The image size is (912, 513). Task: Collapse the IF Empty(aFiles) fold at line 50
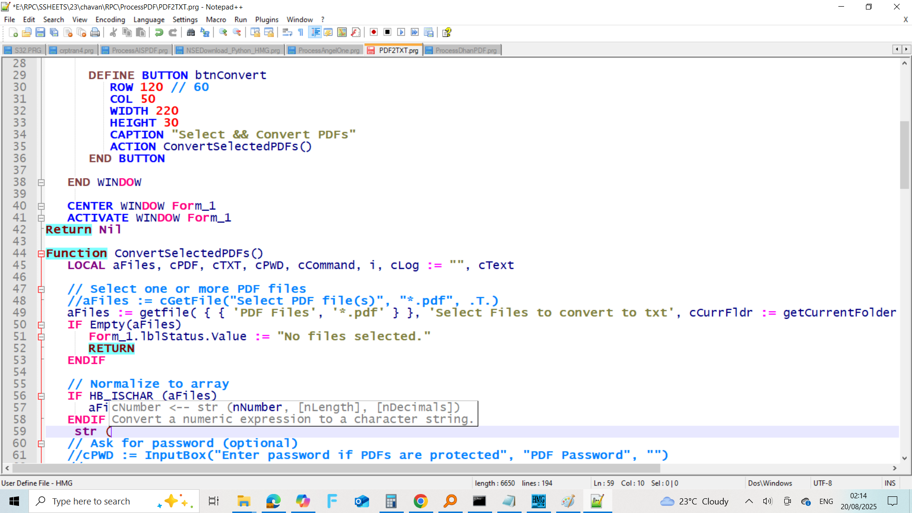coord(41,325)
